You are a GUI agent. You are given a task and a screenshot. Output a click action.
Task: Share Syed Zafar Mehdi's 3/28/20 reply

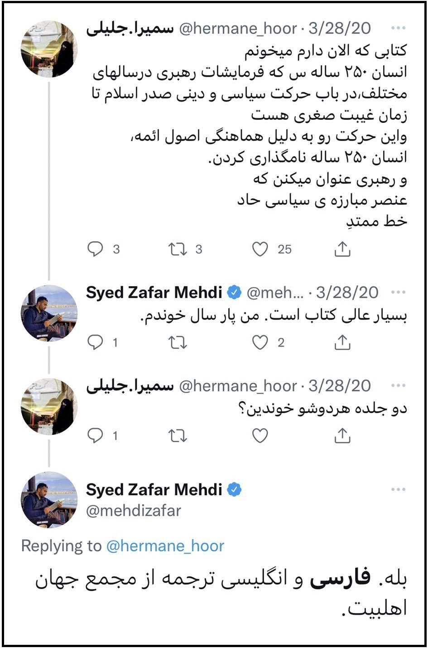click(342, 343)
